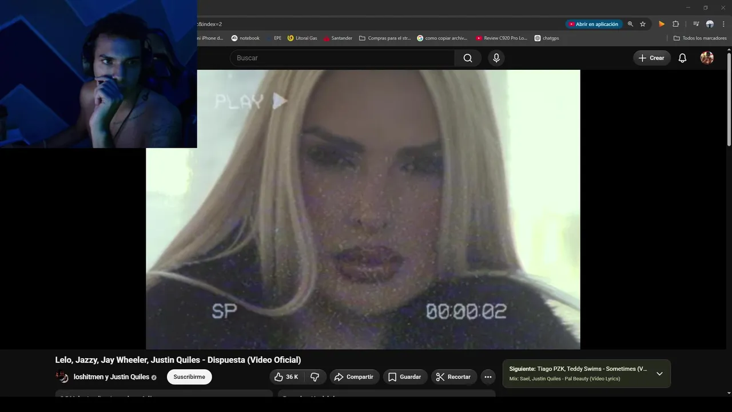Open the chatgps bookmark
Image resolution: width=732 pixels, height=412 pixels.
click(547, 38)
